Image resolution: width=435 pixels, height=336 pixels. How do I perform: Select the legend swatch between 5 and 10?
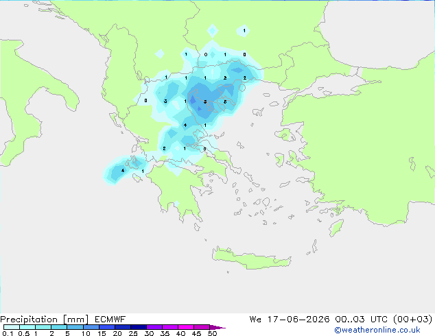(x=75, y=327)
